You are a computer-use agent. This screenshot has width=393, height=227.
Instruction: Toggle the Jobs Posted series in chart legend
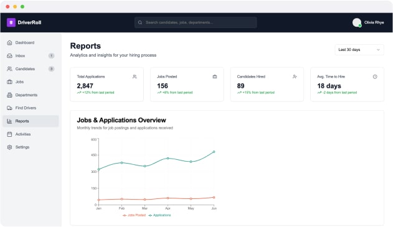(134, 215)
